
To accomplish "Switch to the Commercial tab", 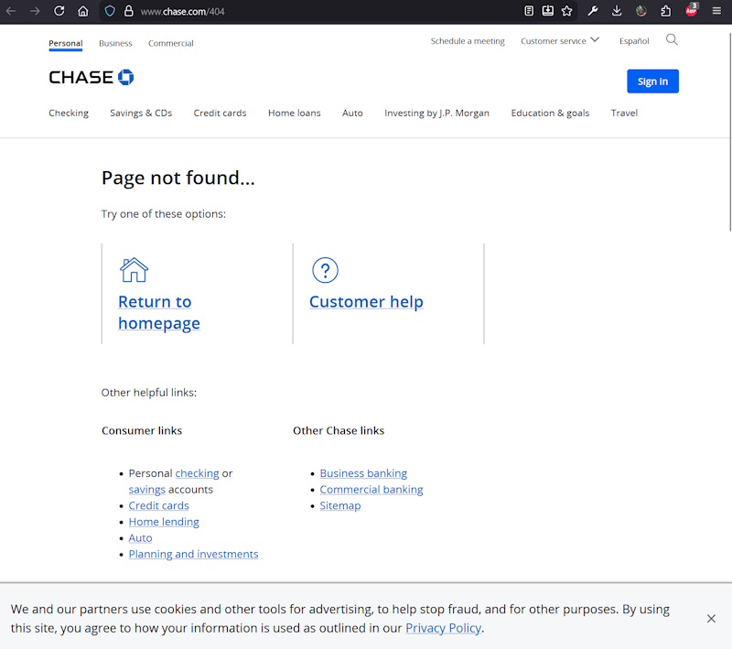I will point(171,43).
